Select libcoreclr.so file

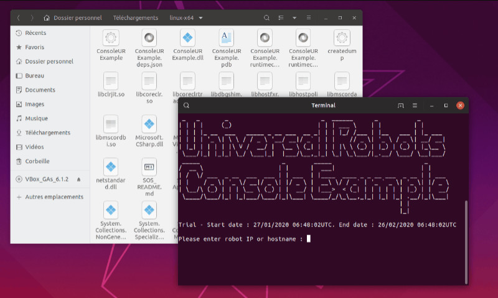[x=149, y=88]
